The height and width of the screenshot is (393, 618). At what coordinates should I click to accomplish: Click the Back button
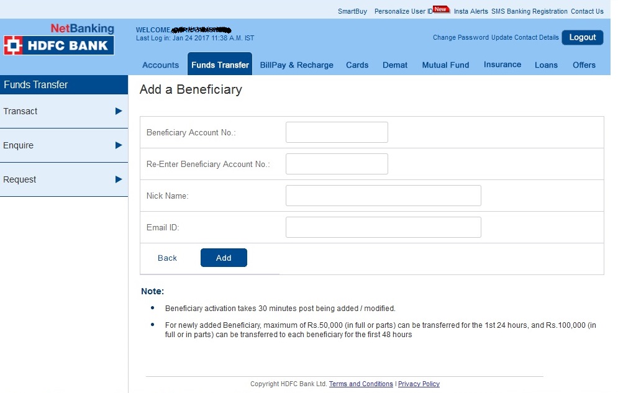coord(167,257)
